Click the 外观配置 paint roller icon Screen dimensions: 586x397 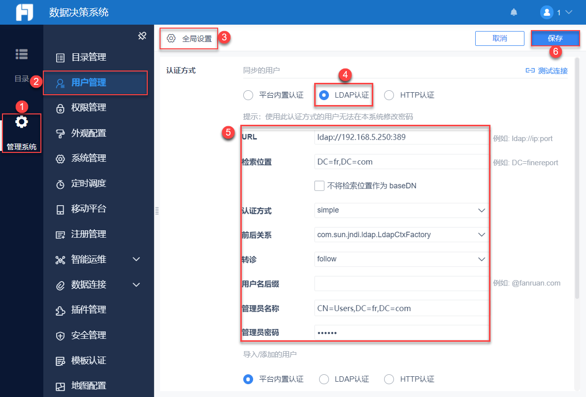pos(60,134)
